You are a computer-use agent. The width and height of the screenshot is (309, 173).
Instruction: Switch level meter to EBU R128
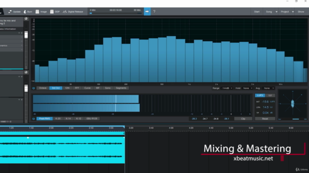click(92, 119)
